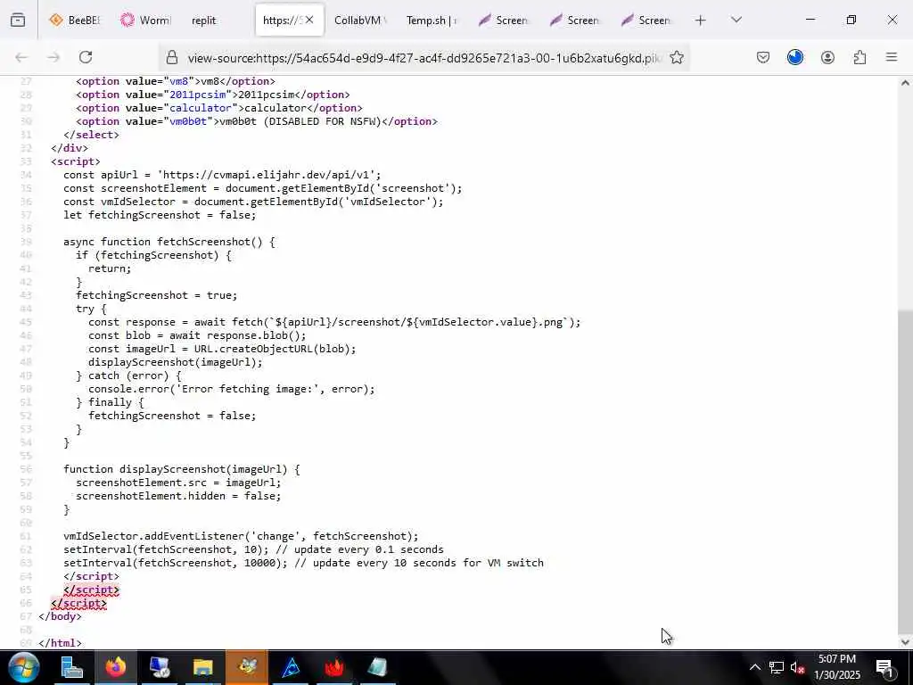Click 'let fetchingScreenshot = false;' line
The image size is (913, 685).
[160, 215]
